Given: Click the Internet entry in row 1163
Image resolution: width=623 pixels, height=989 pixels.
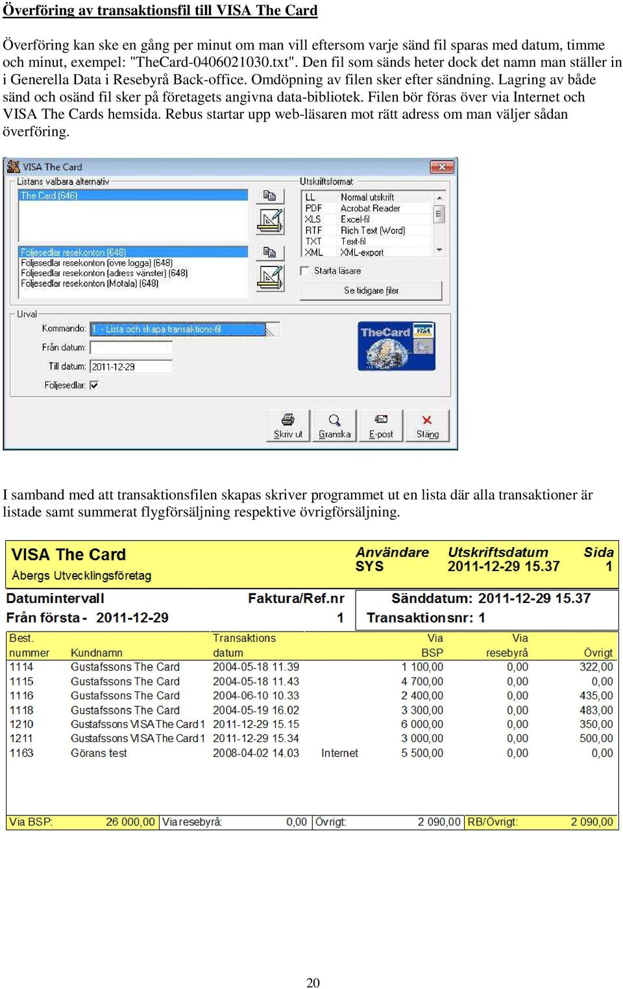Looking at the screenshot, I should [x=339, y=752].
